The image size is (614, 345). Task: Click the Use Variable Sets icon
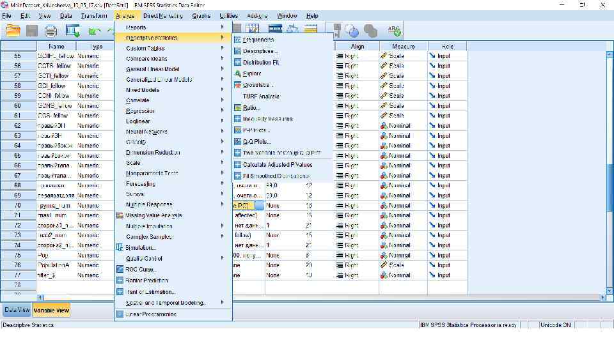click(352, 31)
